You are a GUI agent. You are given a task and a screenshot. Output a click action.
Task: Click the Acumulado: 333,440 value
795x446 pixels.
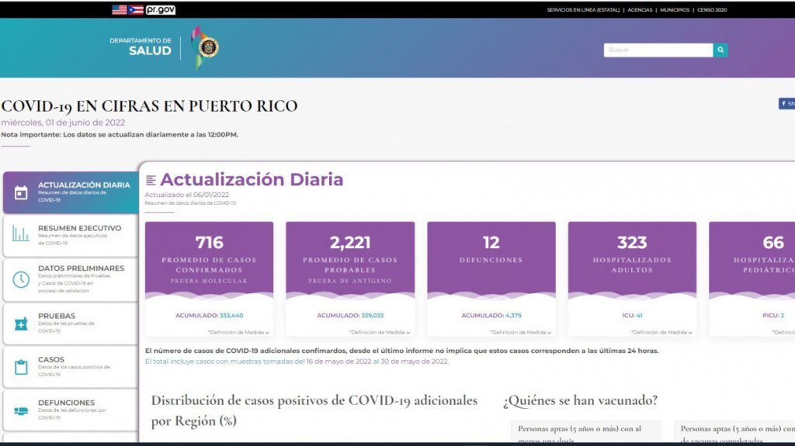coord(210,315)
